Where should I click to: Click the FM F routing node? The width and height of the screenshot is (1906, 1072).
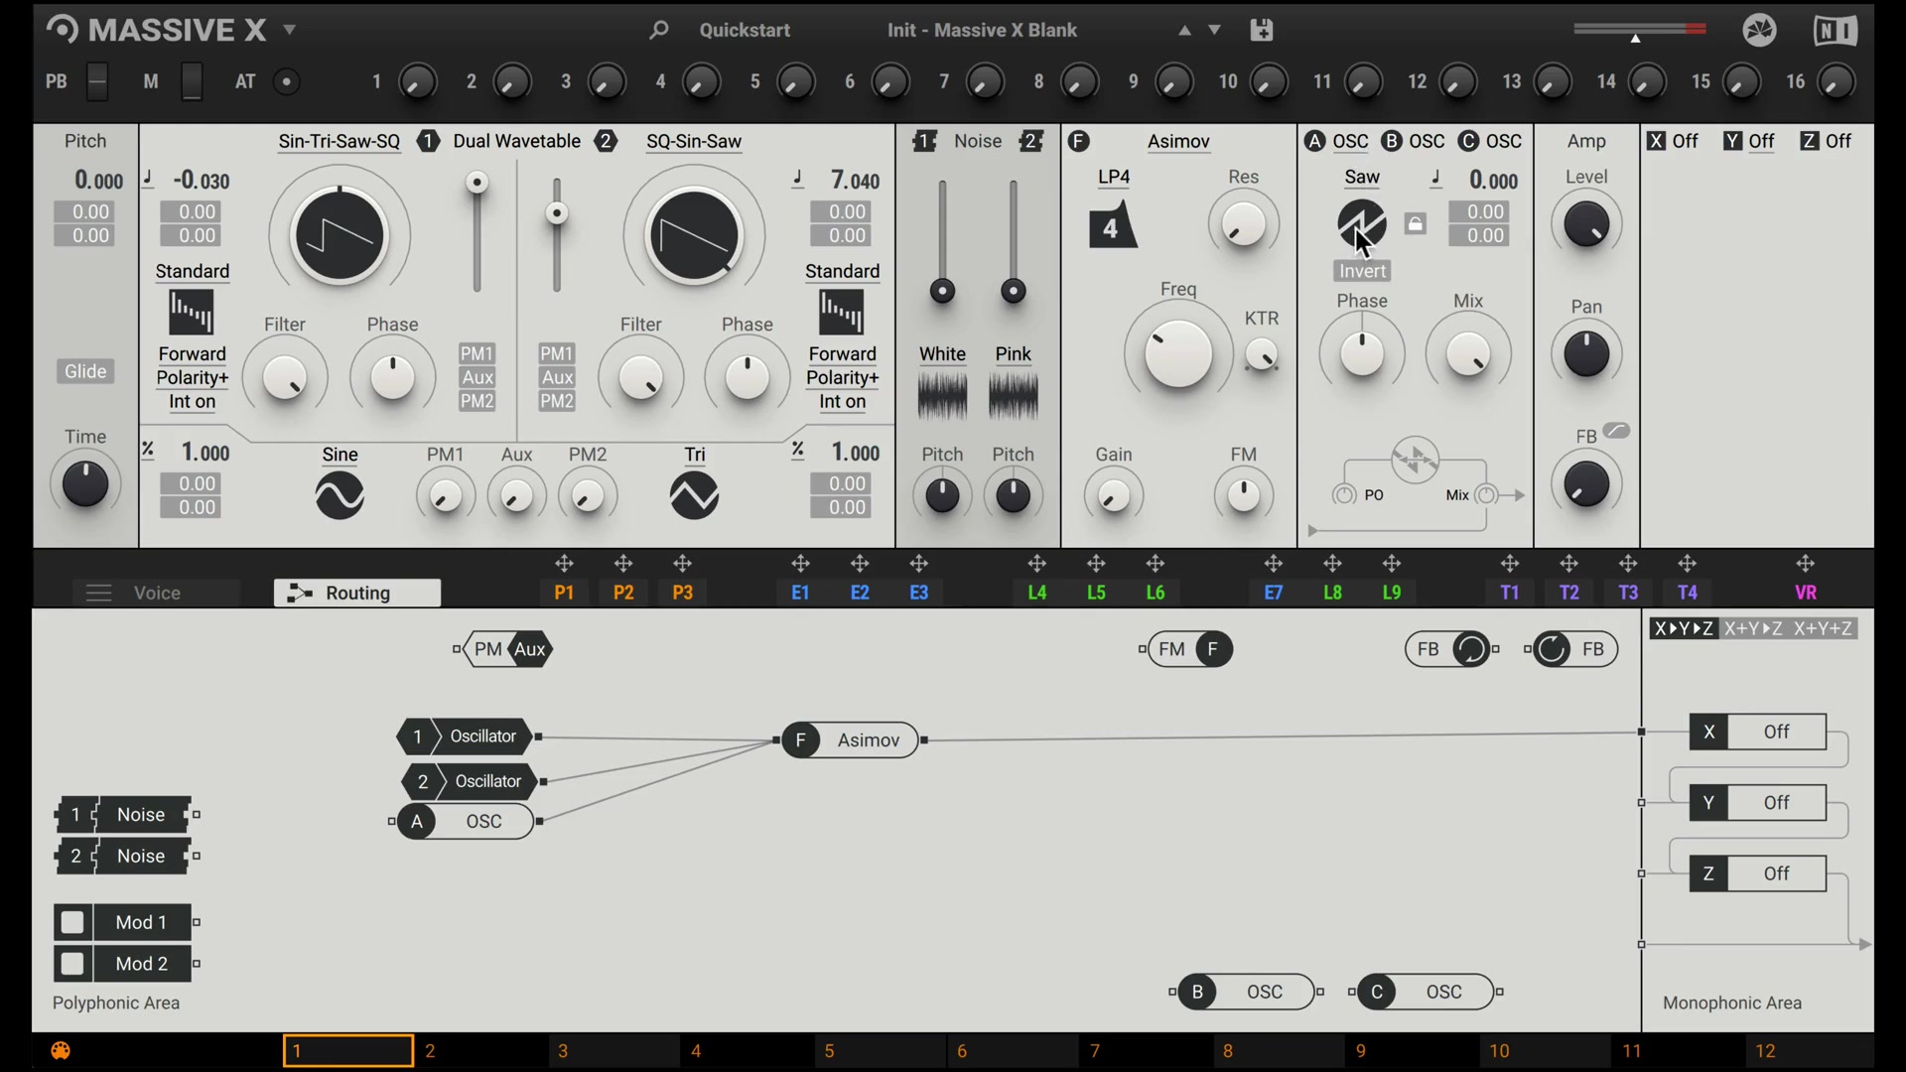pyautogui.click(x=1190, y=649)
